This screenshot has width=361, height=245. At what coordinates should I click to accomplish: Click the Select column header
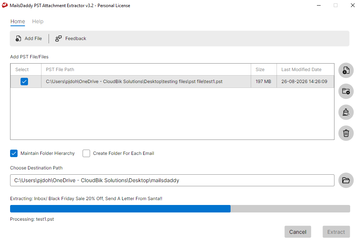26,69
